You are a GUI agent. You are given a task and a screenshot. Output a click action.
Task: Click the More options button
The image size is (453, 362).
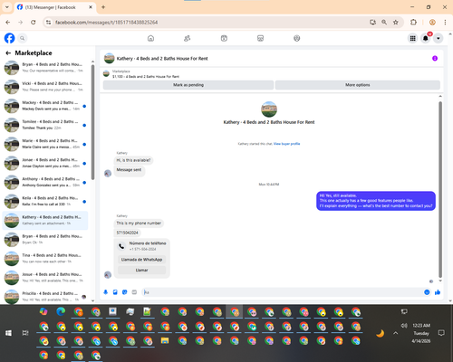(358, 85)
